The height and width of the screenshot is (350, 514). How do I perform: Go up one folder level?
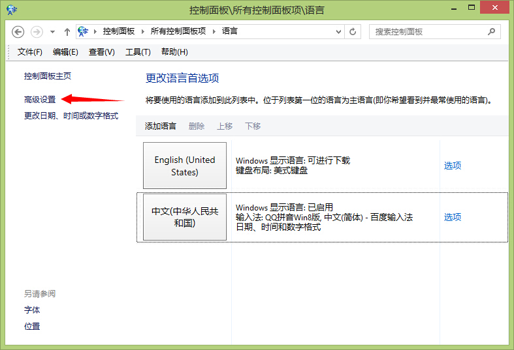(x=67, y=32)
